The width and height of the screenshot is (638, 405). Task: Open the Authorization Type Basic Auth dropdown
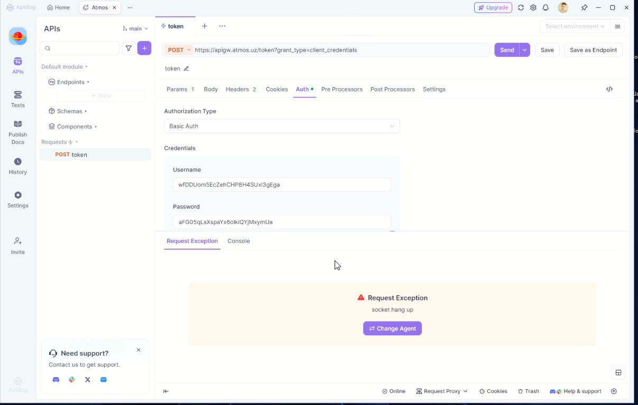click(282, 126)
